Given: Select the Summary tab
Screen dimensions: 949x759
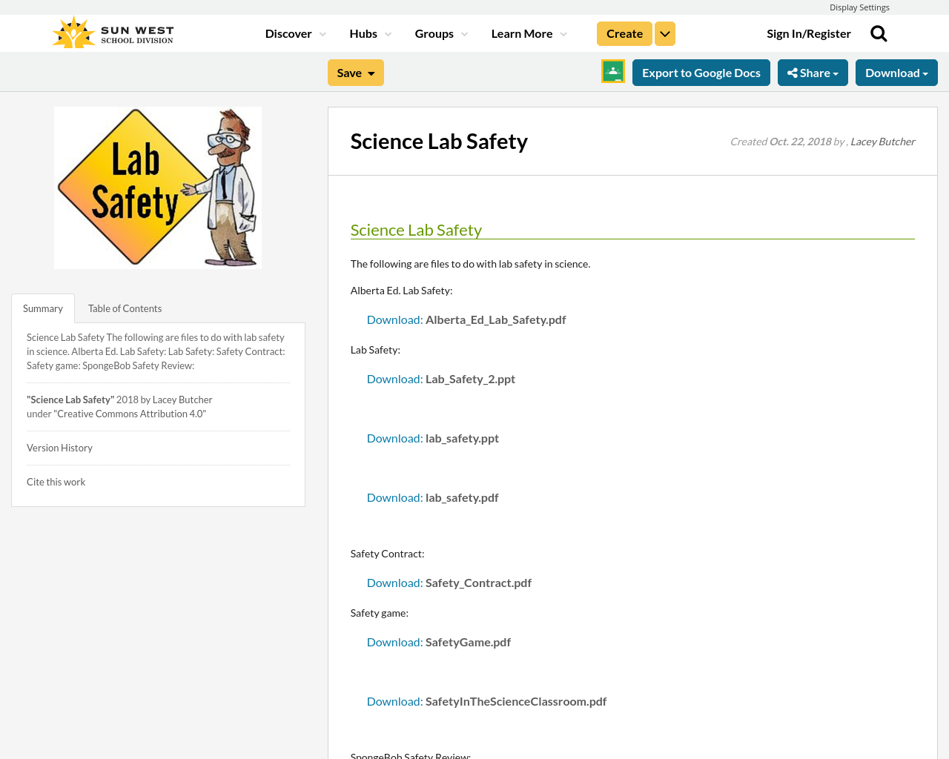Looking at the screenshot, I should coord(42,307).
